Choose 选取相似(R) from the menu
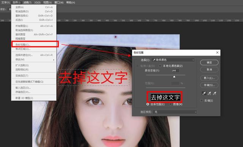 click(x=34, y=70)
